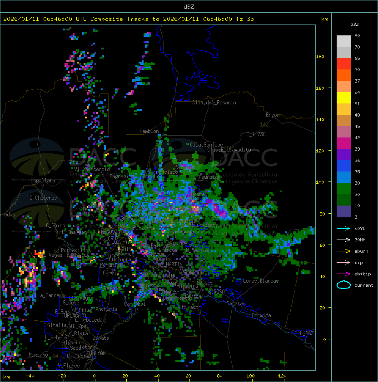Image resolution: width=378 pixels, height=382 pixels.
Task: Click the Lomas_Blancas place label
Action: [261, 281]
